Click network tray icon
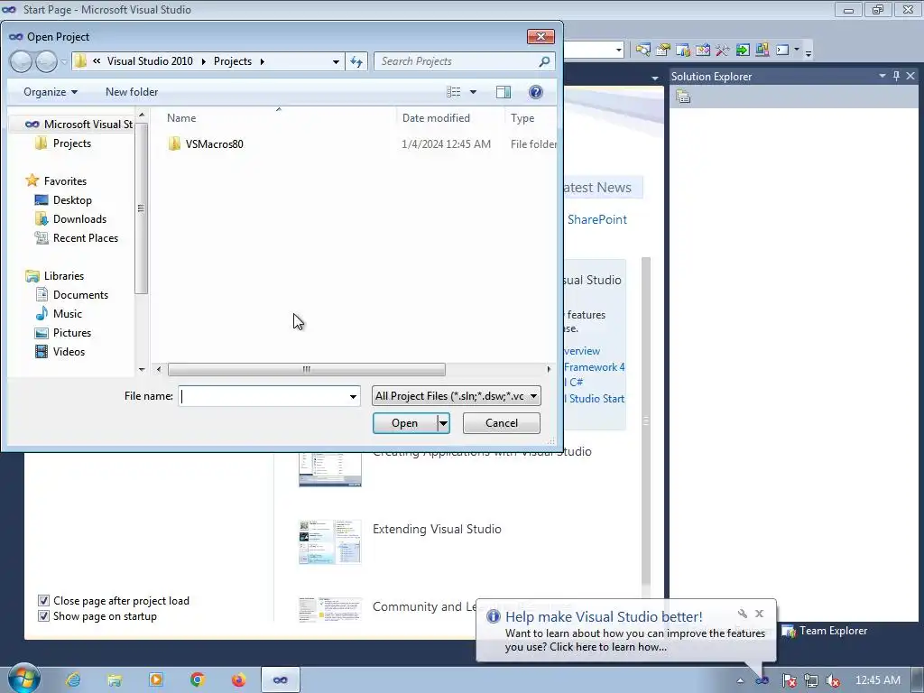This screenshot has height=693, width=924. click(x=811, y=680)
